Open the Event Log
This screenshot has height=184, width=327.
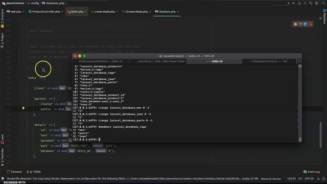coord(312,172)
